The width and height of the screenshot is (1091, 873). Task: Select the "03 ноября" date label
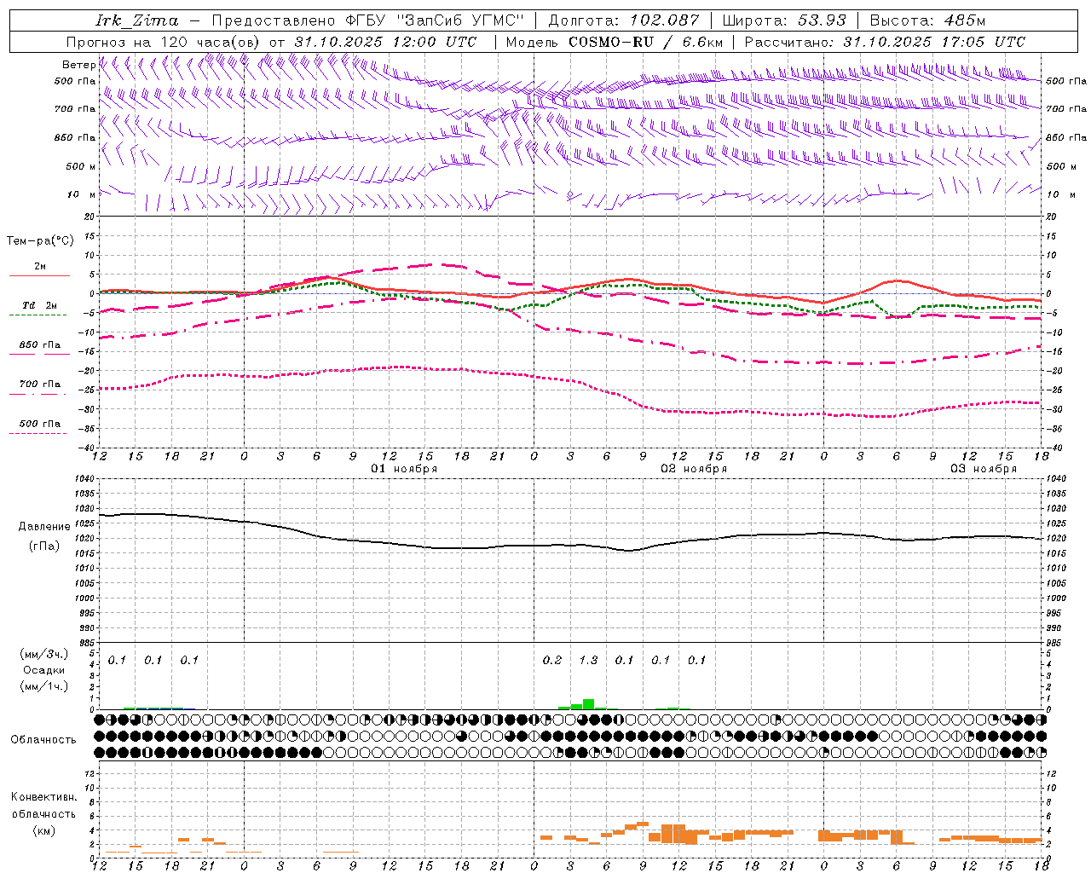coord(984,469)
